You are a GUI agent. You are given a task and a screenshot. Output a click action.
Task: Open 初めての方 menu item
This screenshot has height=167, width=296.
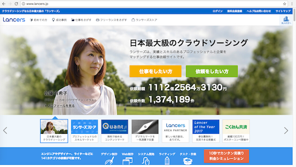pyautogui.click(x=38, y=20)
